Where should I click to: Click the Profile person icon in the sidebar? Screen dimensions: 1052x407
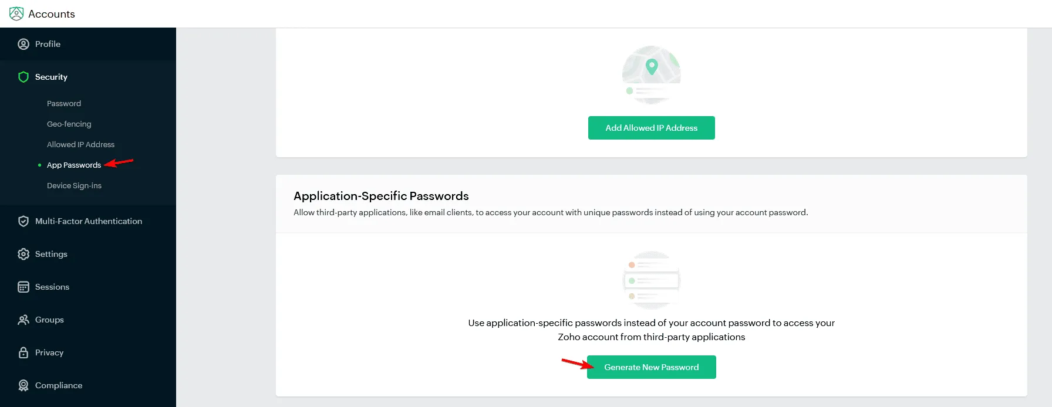click(23, 43)
